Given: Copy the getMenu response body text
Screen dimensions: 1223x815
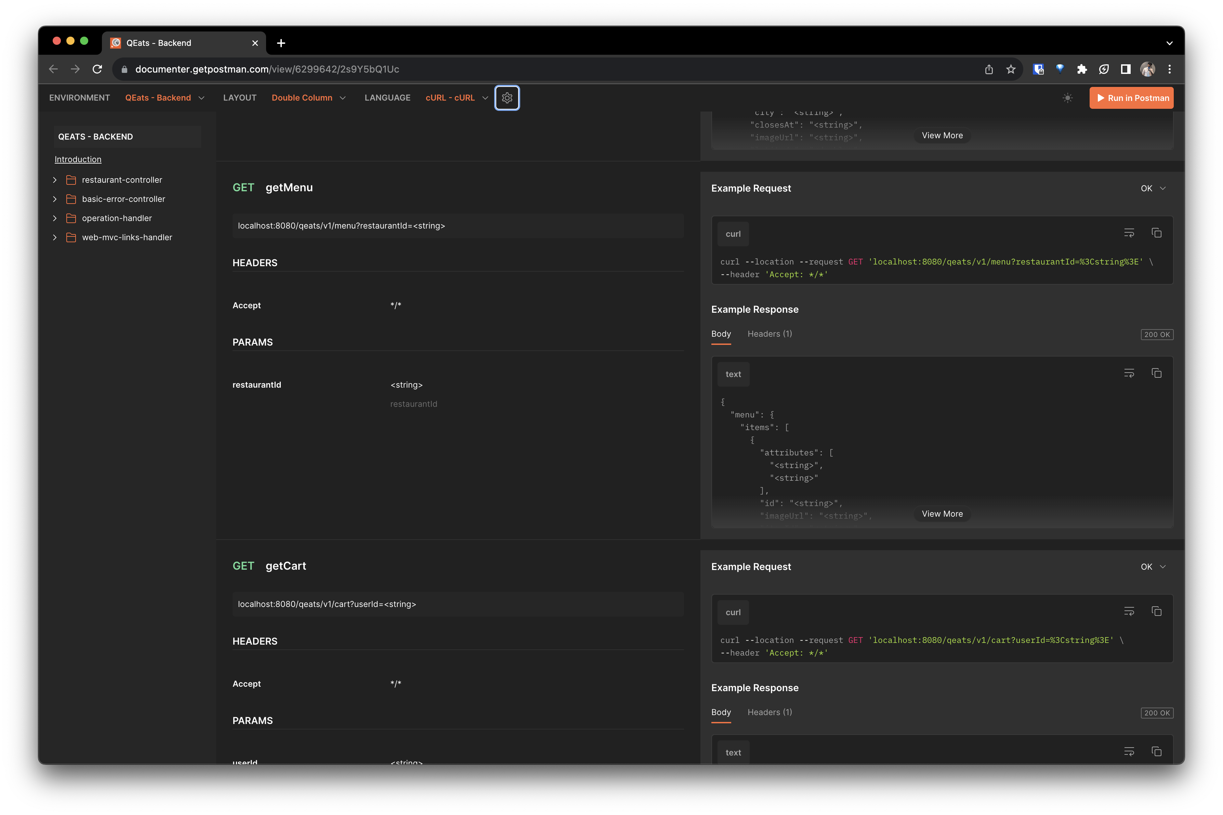Looking at the screenshot, I should (x=1156, y=373).
